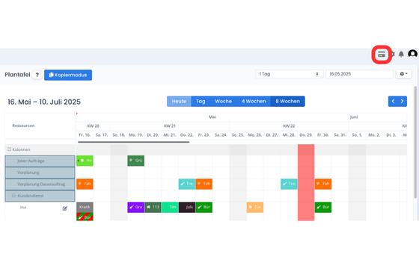This screenshot has width=419, height=269.
Task: Edit the Ina resource with pencil icon
Action: [64, 208]
